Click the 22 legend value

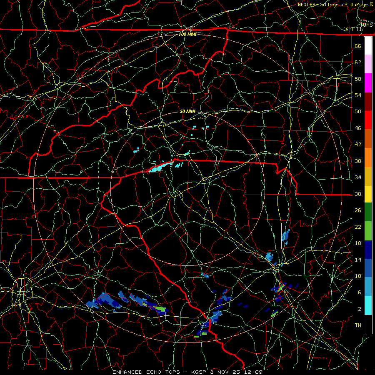coord(358,227)
